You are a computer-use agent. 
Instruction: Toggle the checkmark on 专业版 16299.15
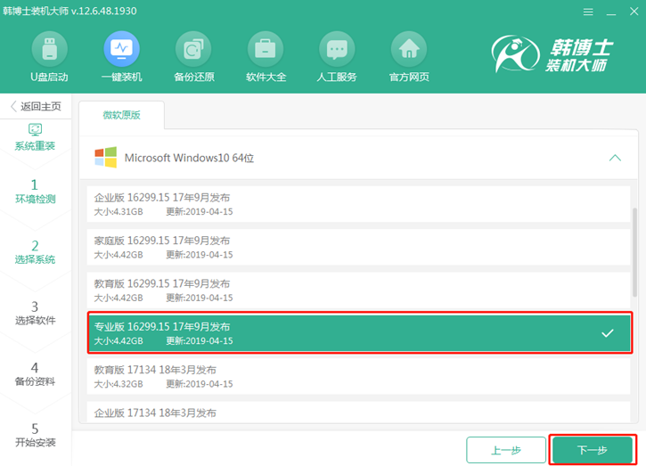(607, 333)
